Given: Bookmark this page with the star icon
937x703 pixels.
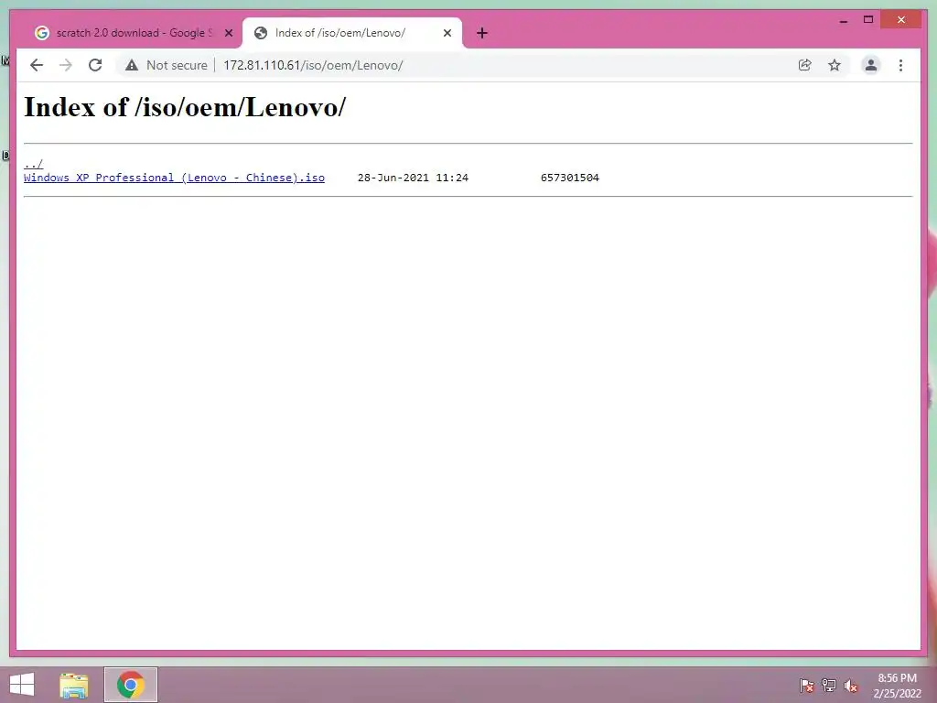Looking at the screenshot, I should [835, 65].
